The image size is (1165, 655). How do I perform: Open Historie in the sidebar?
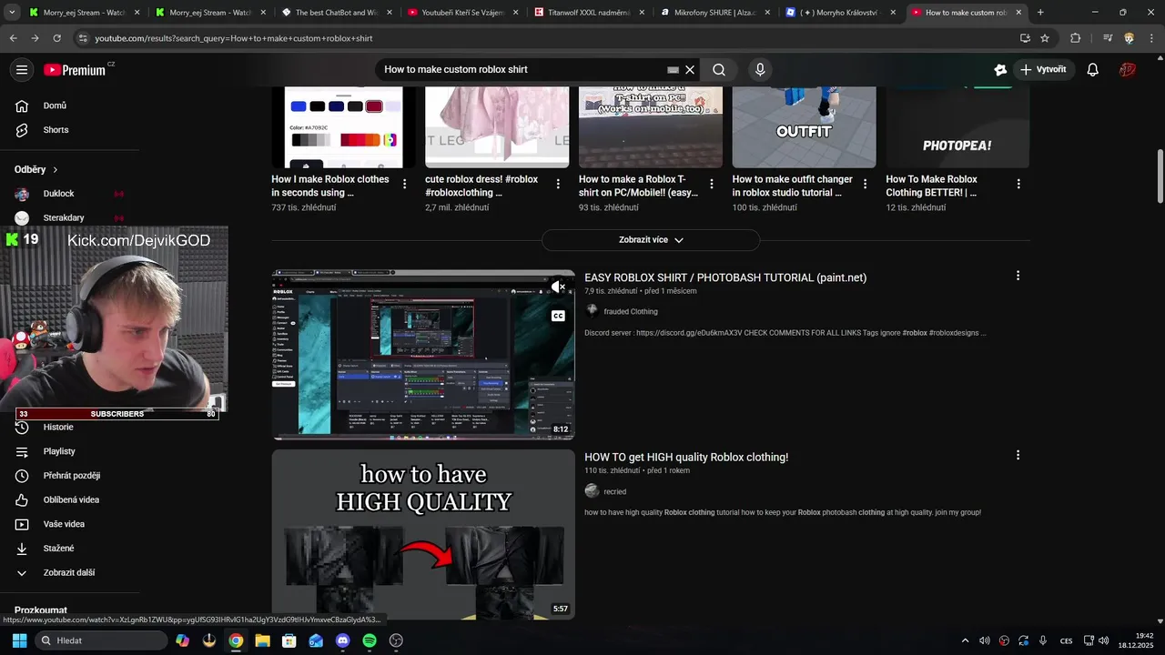[58, 428]
